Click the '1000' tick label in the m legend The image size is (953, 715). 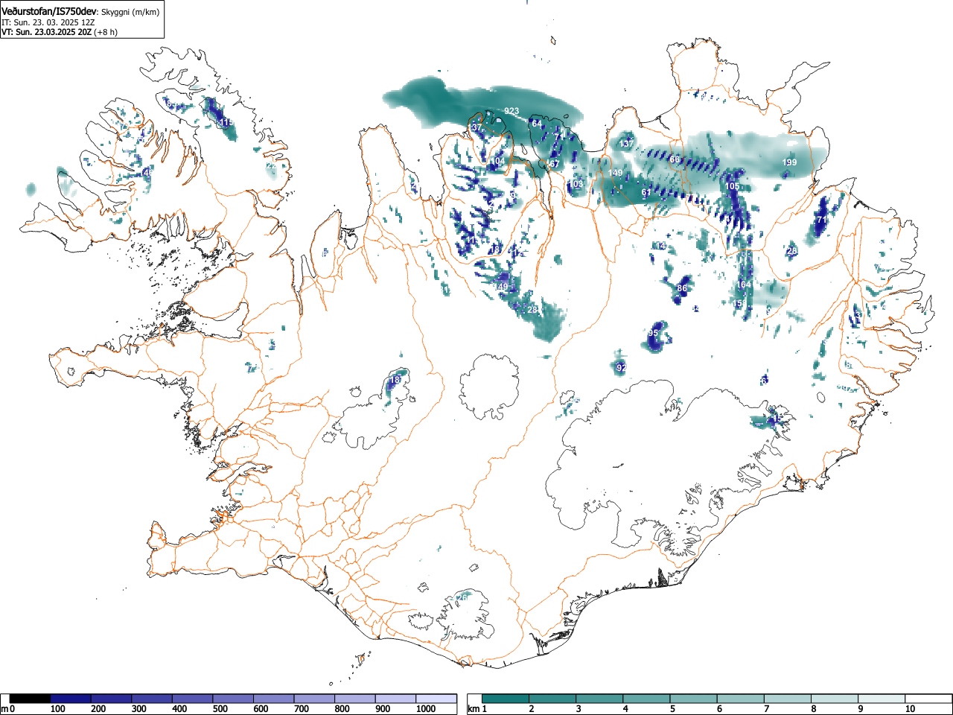pos(425,709)
